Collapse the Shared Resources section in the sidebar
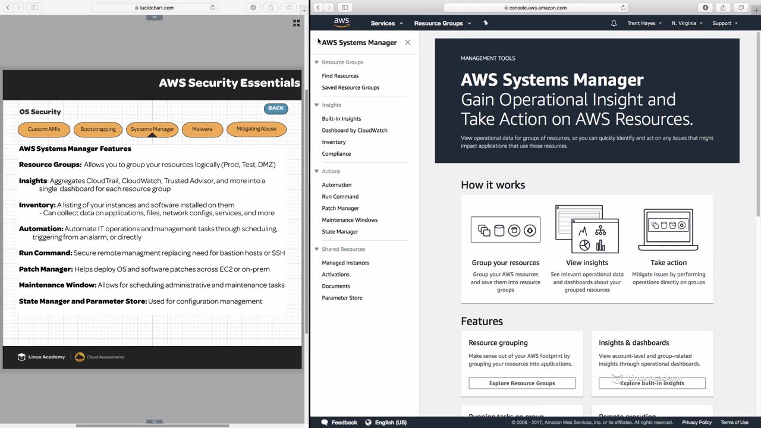761x428 pixels. point(317,249)
